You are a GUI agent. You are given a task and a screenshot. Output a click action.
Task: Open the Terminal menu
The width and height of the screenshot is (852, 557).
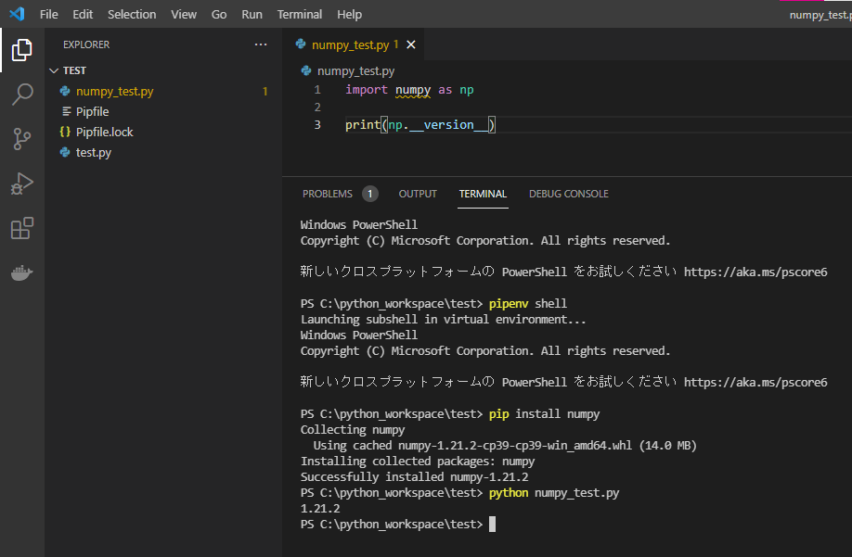(x=300, y=14)
